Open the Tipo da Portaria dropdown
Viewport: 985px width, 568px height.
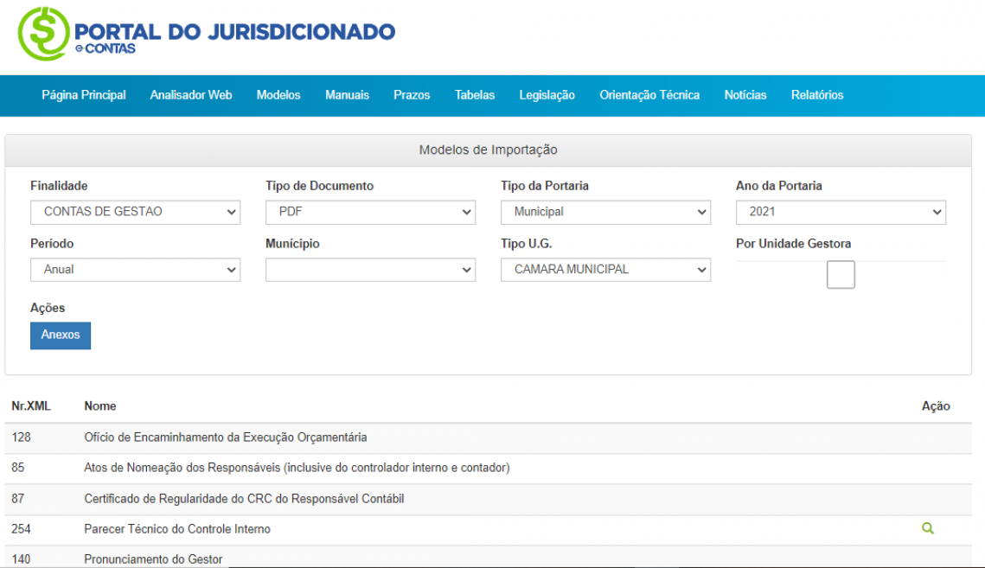click(x=605, y=212)
